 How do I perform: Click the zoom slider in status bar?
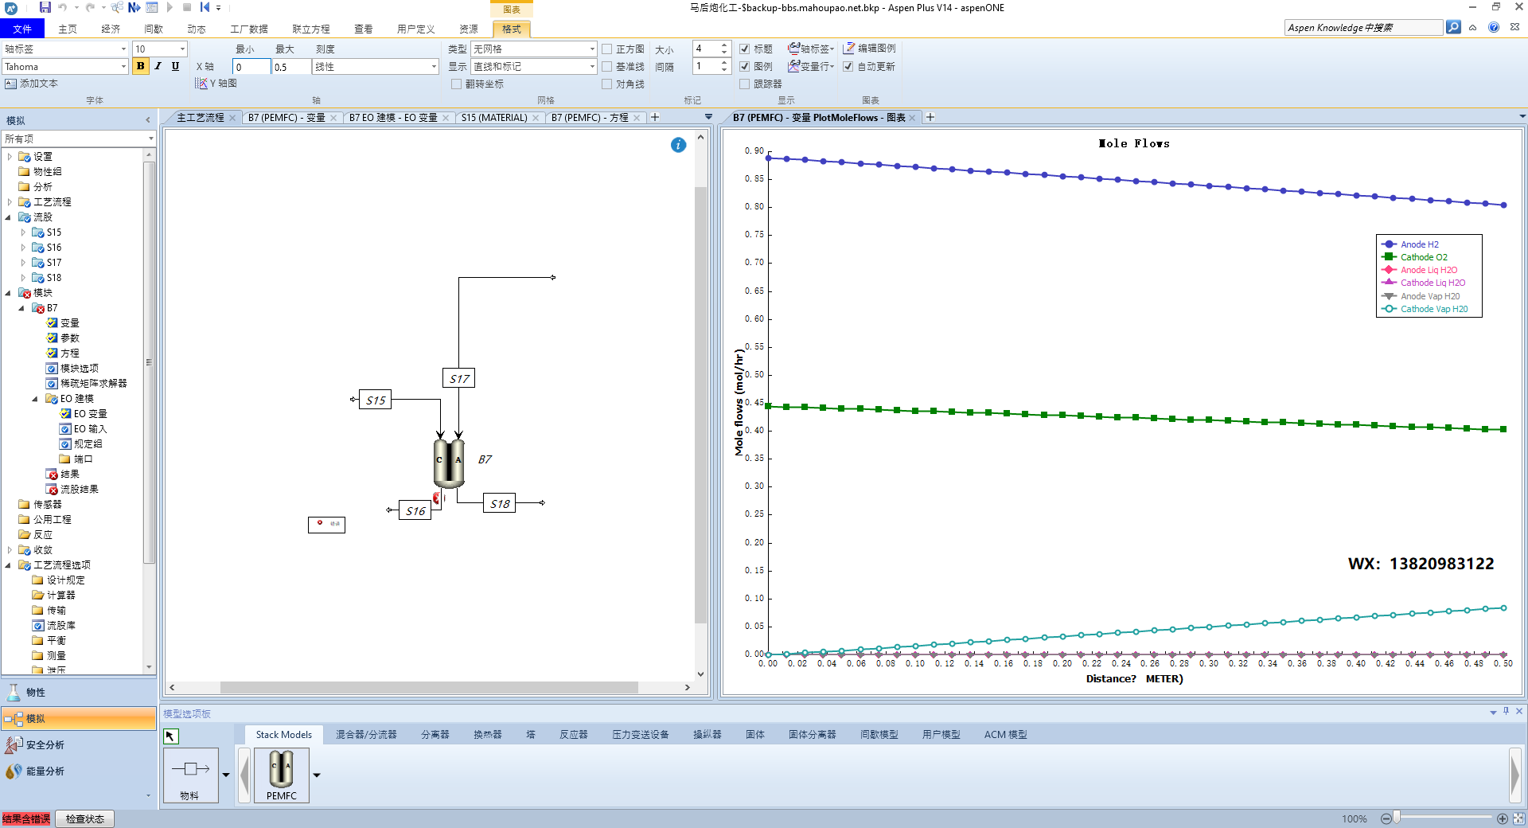(x=1397, y=818)
